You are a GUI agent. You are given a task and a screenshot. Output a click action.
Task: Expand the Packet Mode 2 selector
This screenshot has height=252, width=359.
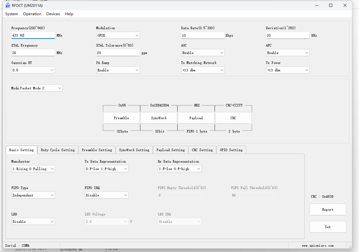point(41,88)
